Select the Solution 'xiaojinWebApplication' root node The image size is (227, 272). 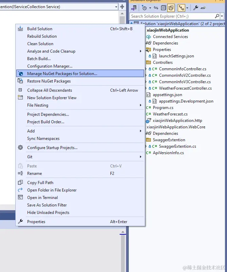click(183, 23)
